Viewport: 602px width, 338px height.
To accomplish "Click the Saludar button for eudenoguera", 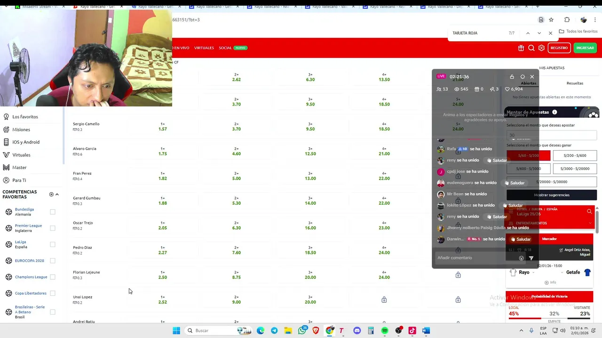I will click(x=514, y=183).
